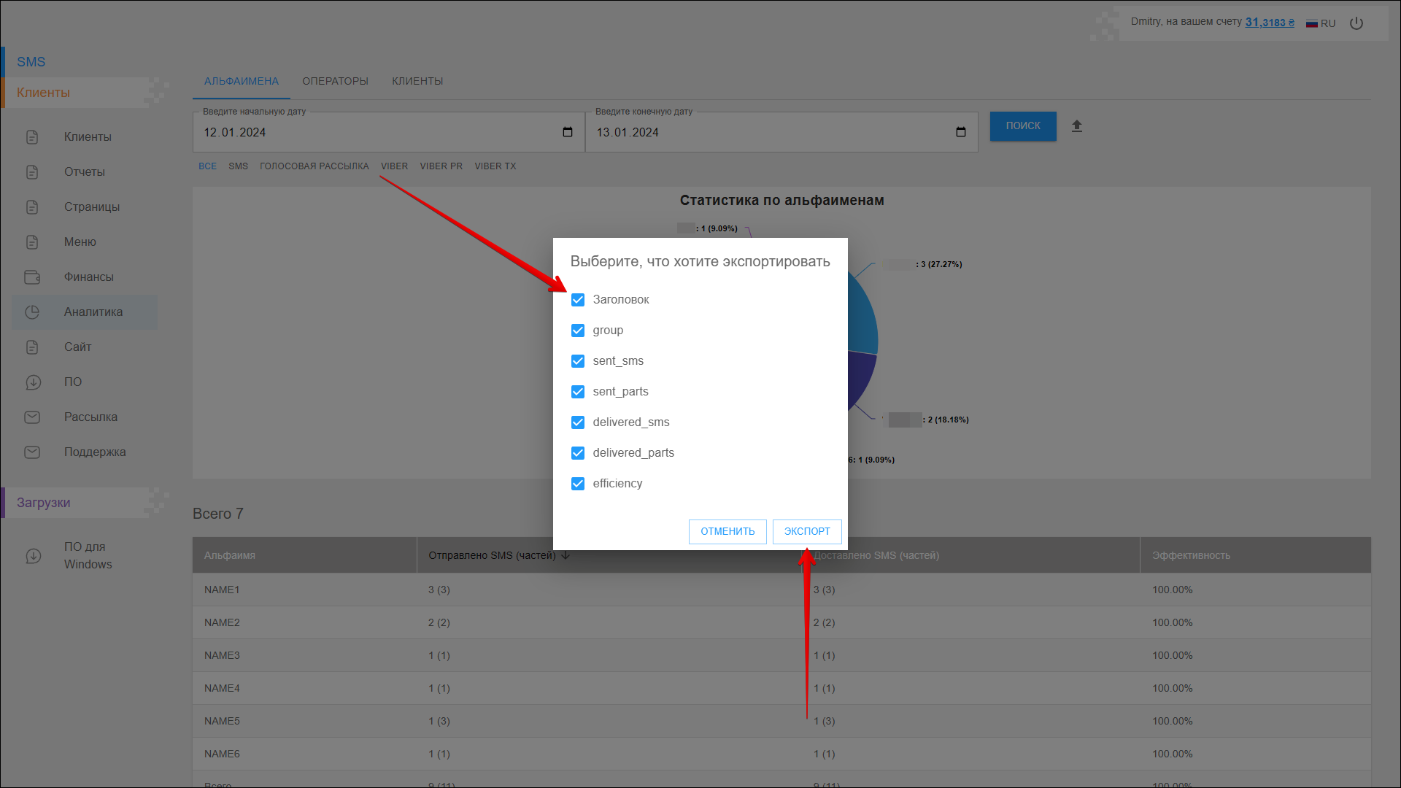Click the Reports document sidebar icon
This screenshot has width=1401, height=788.
[32, 172]
